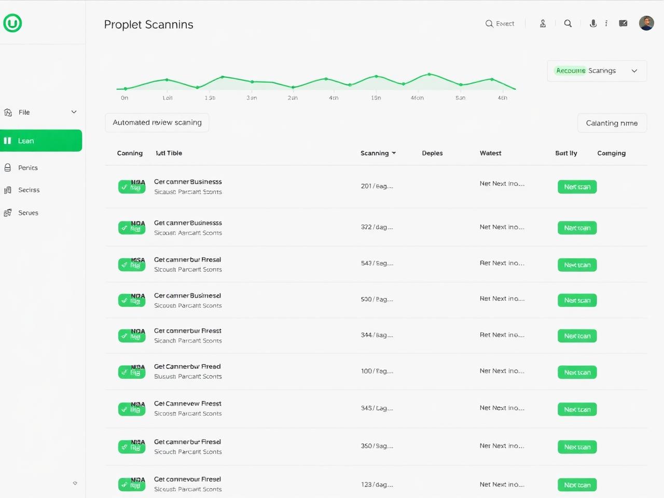Open Serues in the sidebar
The width and height of the screenshot is (664, 498).
[x=29, y=213]
